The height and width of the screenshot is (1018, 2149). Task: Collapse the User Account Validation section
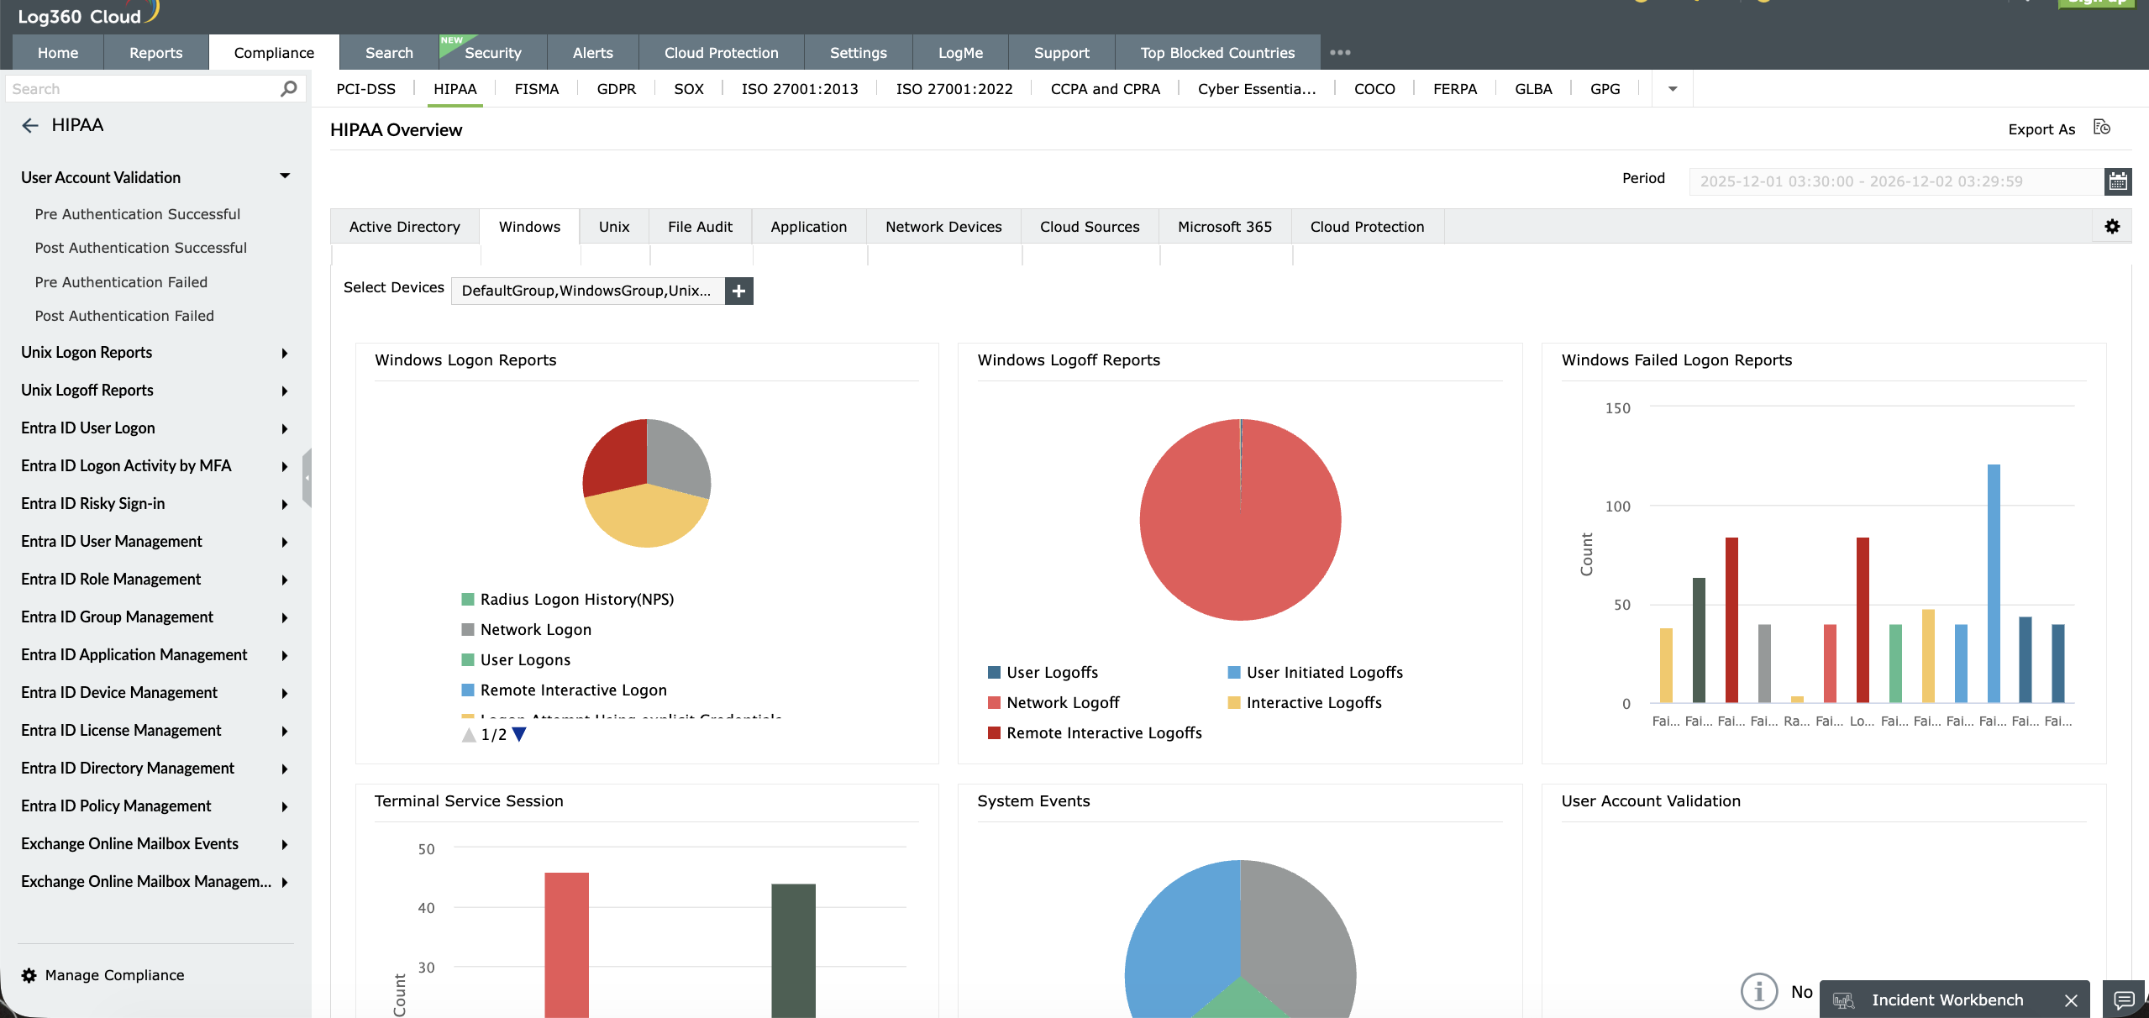click(285, 175)
